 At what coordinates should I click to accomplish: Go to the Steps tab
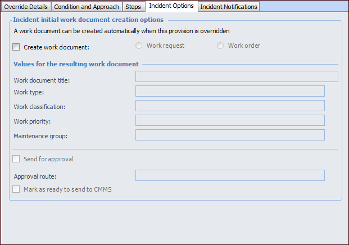(x=134, y=7)
